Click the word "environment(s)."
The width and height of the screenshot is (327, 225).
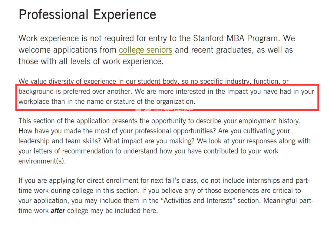(x=42, y=161)
